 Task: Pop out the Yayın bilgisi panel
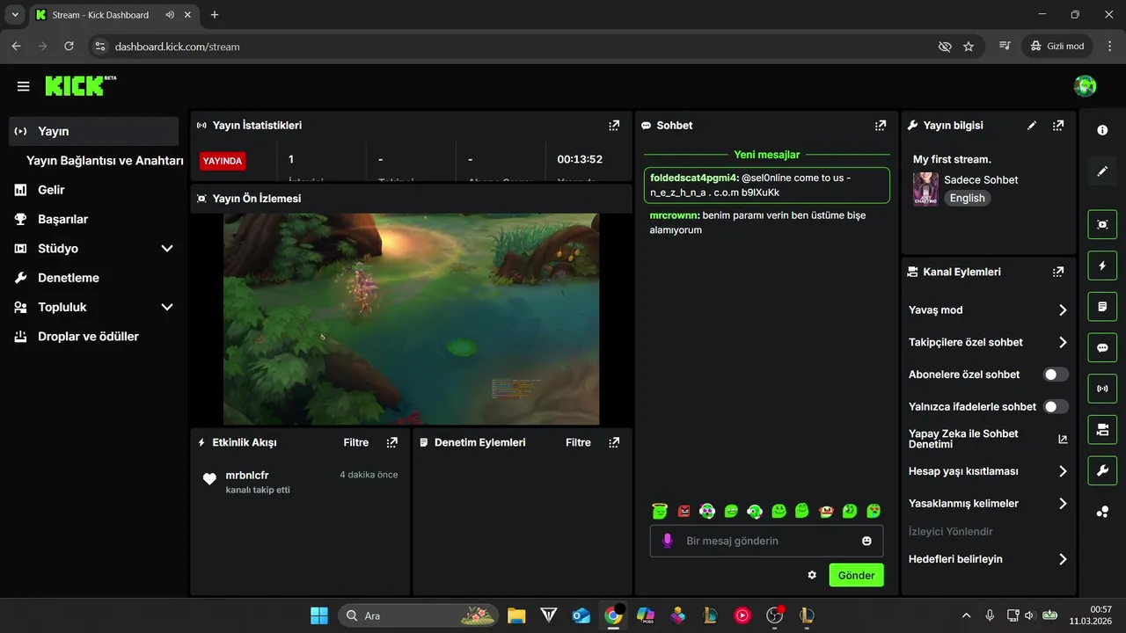[x=1058, y=126]
